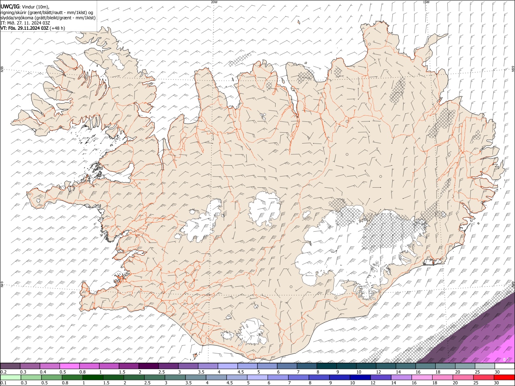
Task: Click the 1.5 swatch in the purple legend row
Action: (129, 366)
